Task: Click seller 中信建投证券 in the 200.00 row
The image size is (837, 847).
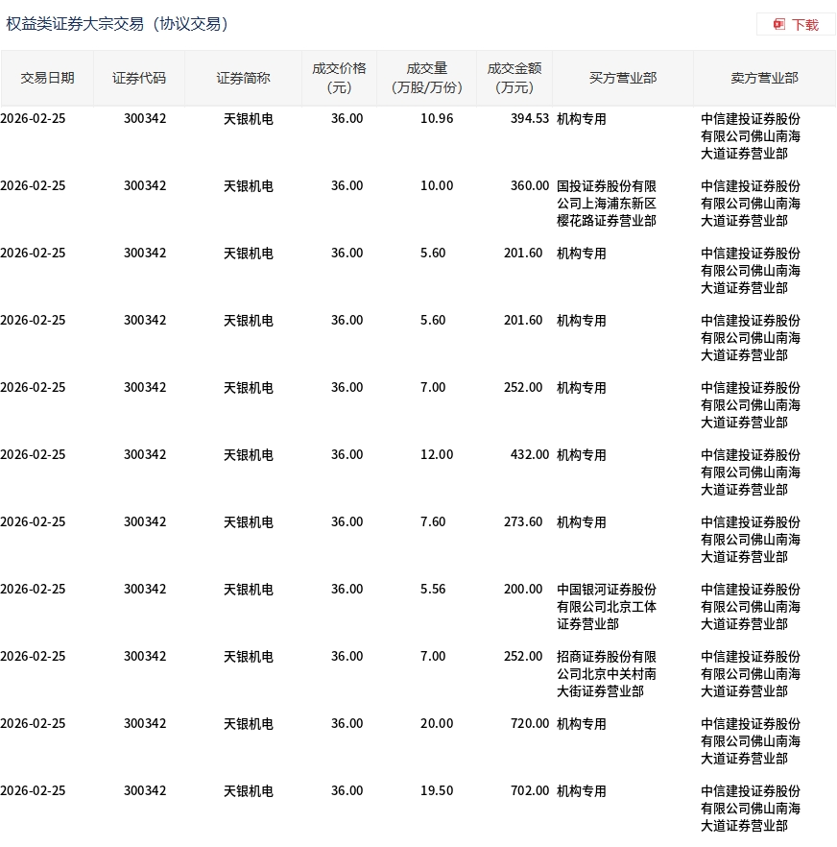Action: point(751,607)
